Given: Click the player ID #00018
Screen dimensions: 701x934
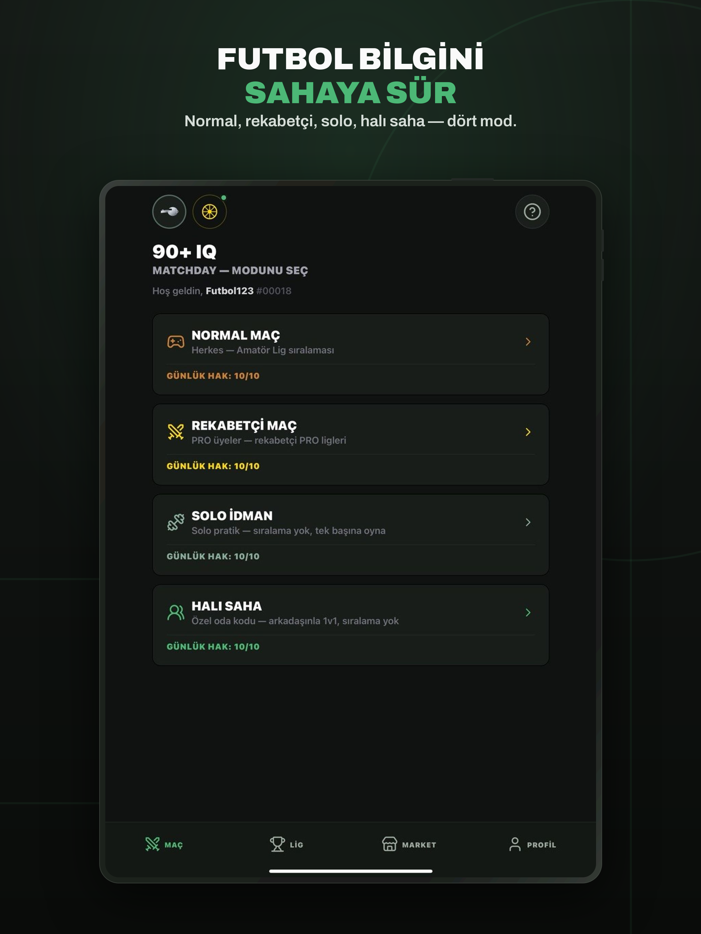Looking at the screenshot, I should pyautogui.click(x=274, y=291).
